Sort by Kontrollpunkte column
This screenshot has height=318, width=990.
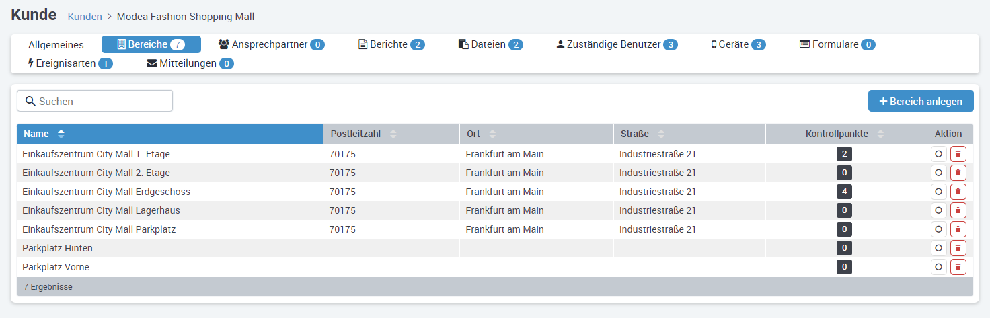[x=881, y=134]
